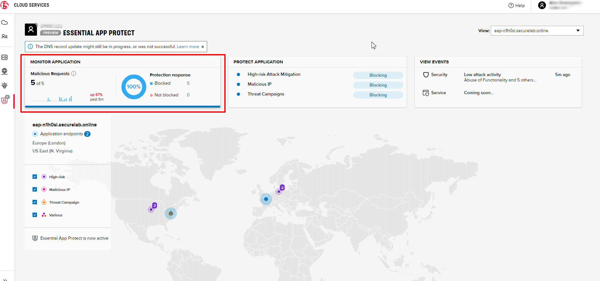Viewport: 600px width, 281px height.
Task: Follow the Learn more link
Action: 188,46
